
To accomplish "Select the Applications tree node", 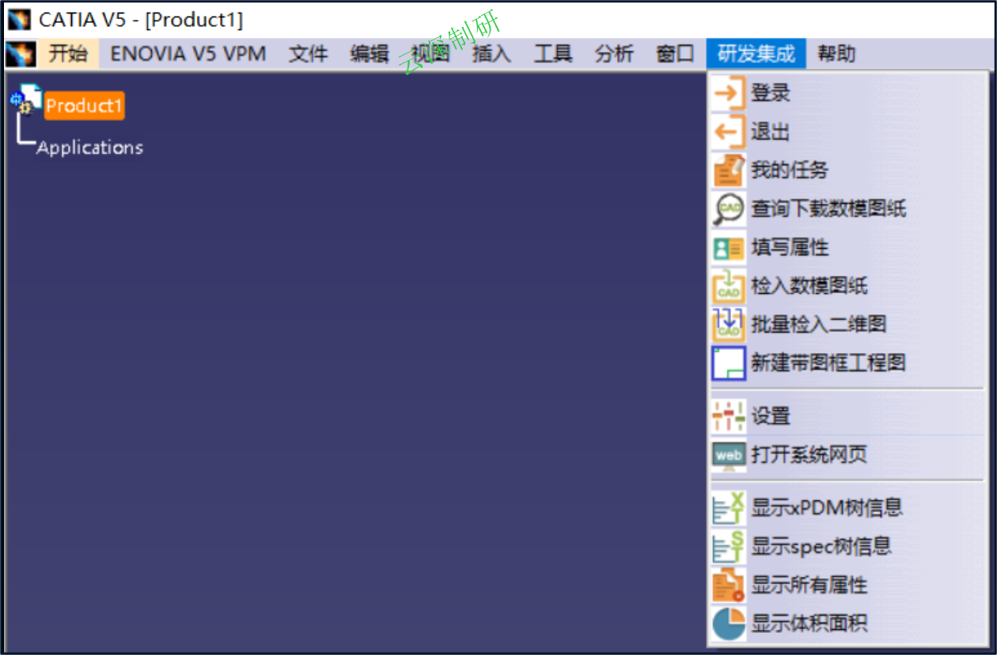I will [90, 148].
